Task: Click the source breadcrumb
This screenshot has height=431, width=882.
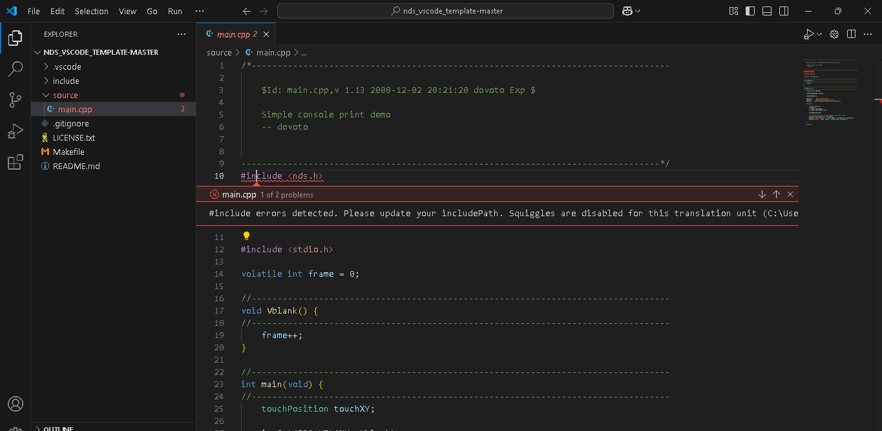Action: point(219,53)
